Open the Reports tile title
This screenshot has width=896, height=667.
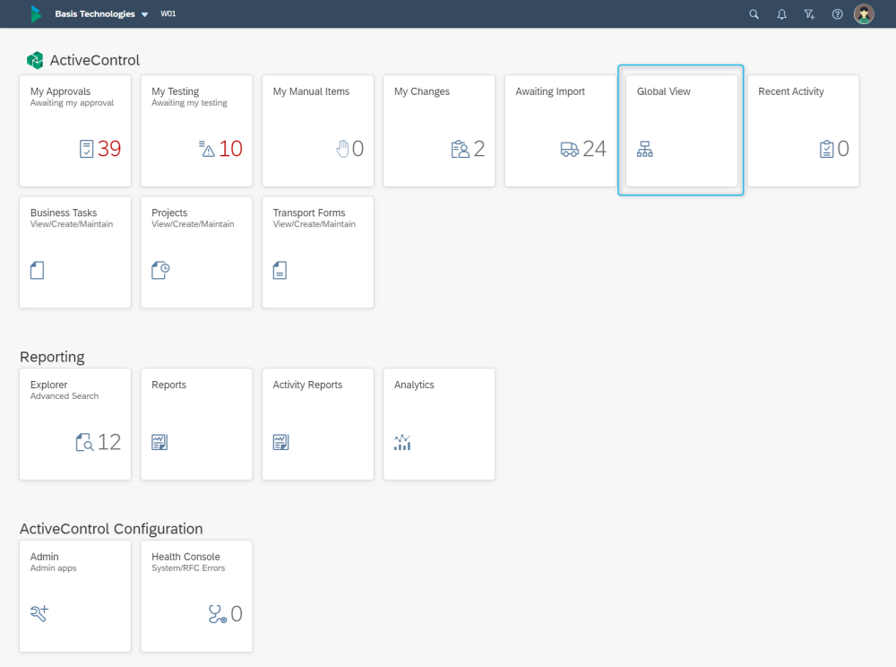click(168, 385)
